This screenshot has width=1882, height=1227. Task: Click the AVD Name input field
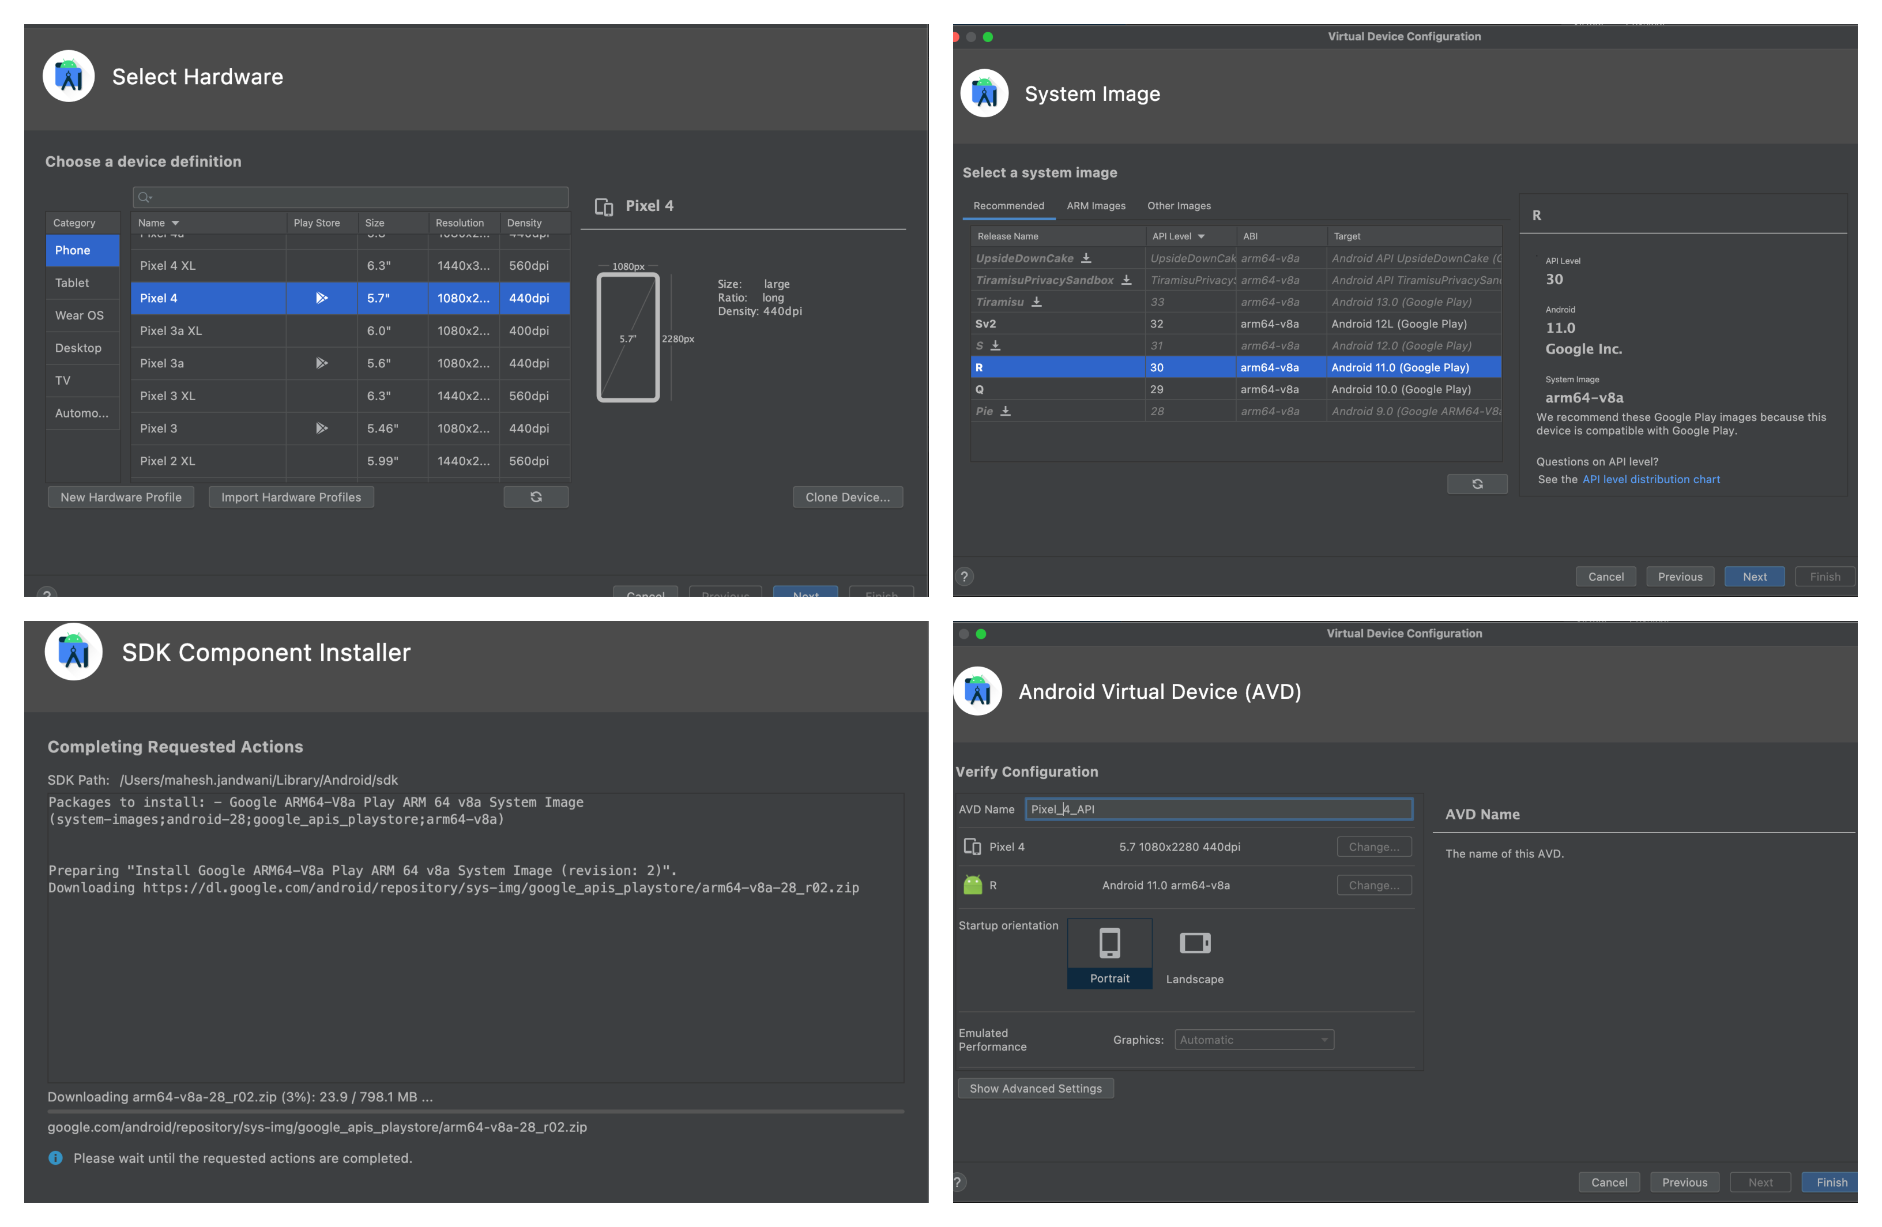(x=1218, y=809)
